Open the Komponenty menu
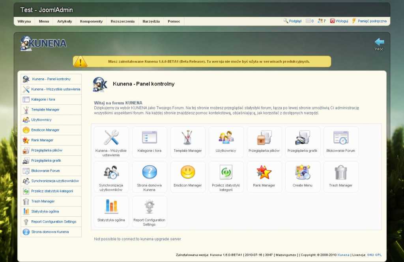Screen dimensions: 404x262 pyautogui.click(x=91, y=21)
